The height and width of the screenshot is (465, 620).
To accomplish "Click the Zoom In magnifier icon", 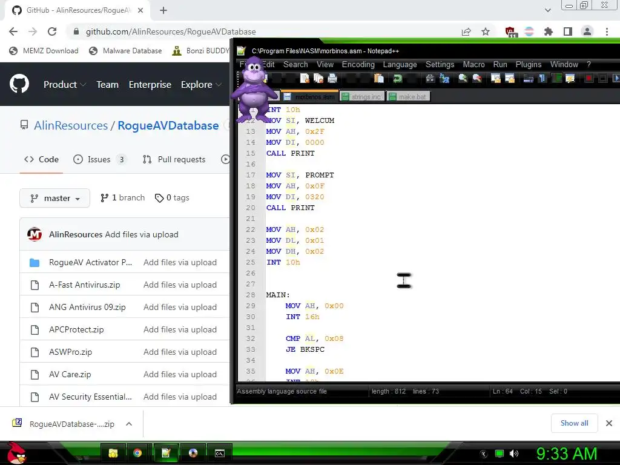I will [x=463, y=78].
